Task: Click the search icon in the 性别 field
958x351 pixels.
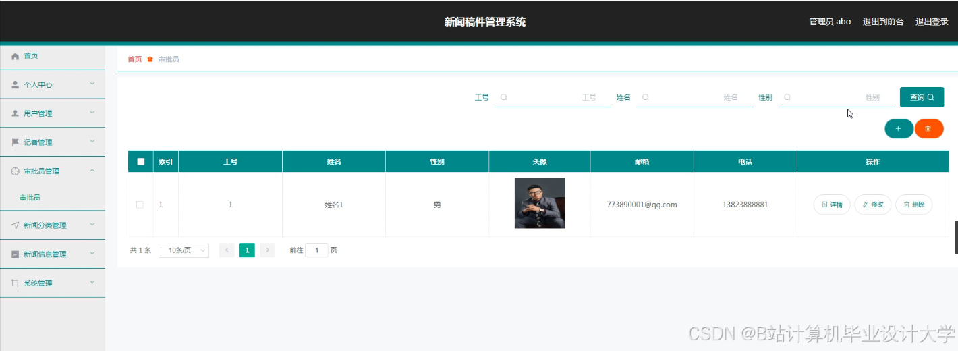Action: click(x=787, y=97)
